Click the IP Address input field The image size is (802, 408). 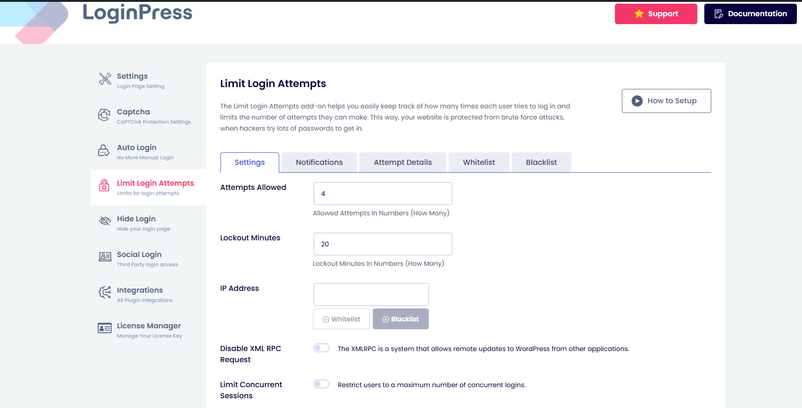click(x=371, y=295)
